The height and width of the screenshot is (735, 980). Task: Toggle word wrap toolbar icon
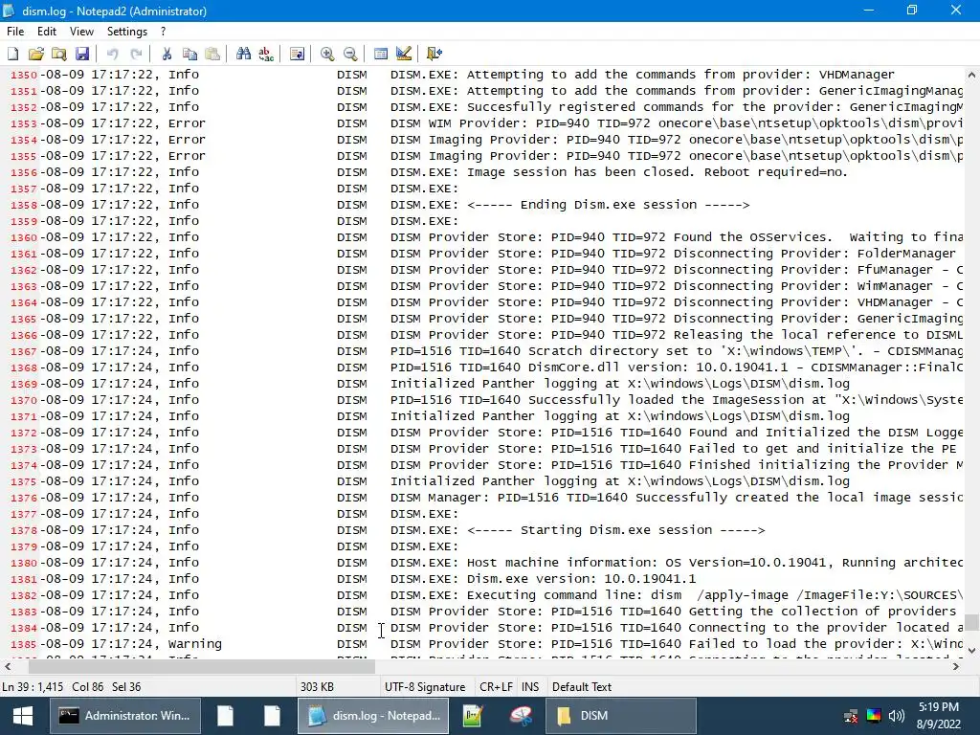pyautogui.click(x=297, y=54)
